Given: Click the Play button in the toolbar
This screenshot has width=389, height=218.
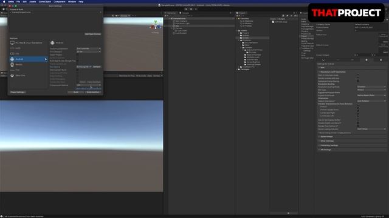Looking at the screenshot, I should coord(187,9).
